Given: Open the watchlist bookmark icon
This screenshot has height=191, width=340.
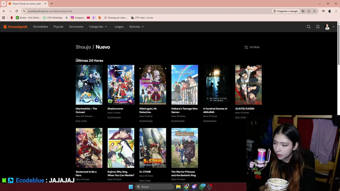Looking at the screenshot, I should pos(318,27).
